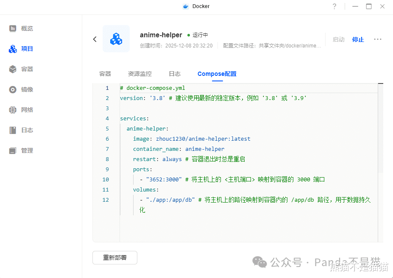Viewport: 393px width, 278px height.
Task: Go back with the left chevron arrow
Action: [95, 39]
